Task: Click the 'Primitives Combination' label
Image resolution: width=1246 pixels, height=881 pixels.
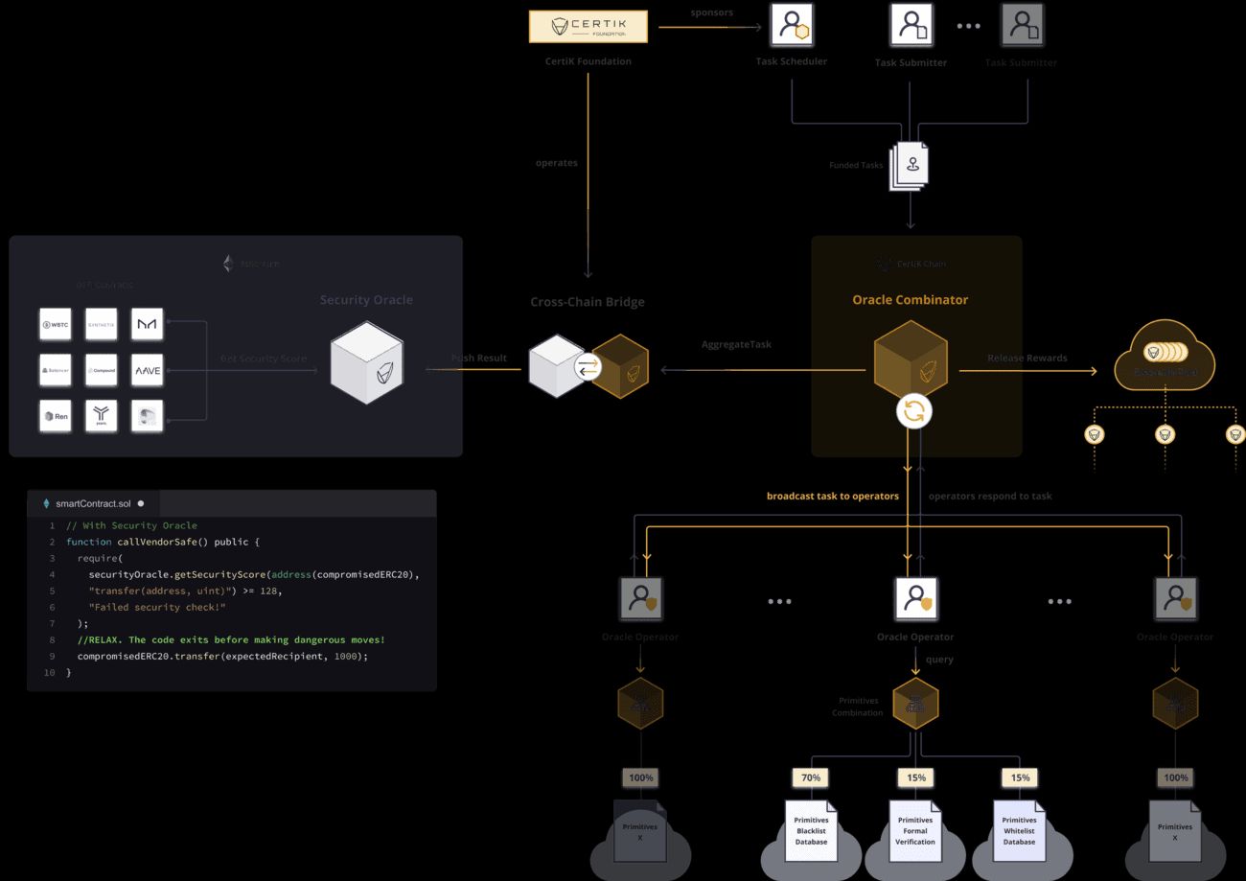Action: point(857,707)
